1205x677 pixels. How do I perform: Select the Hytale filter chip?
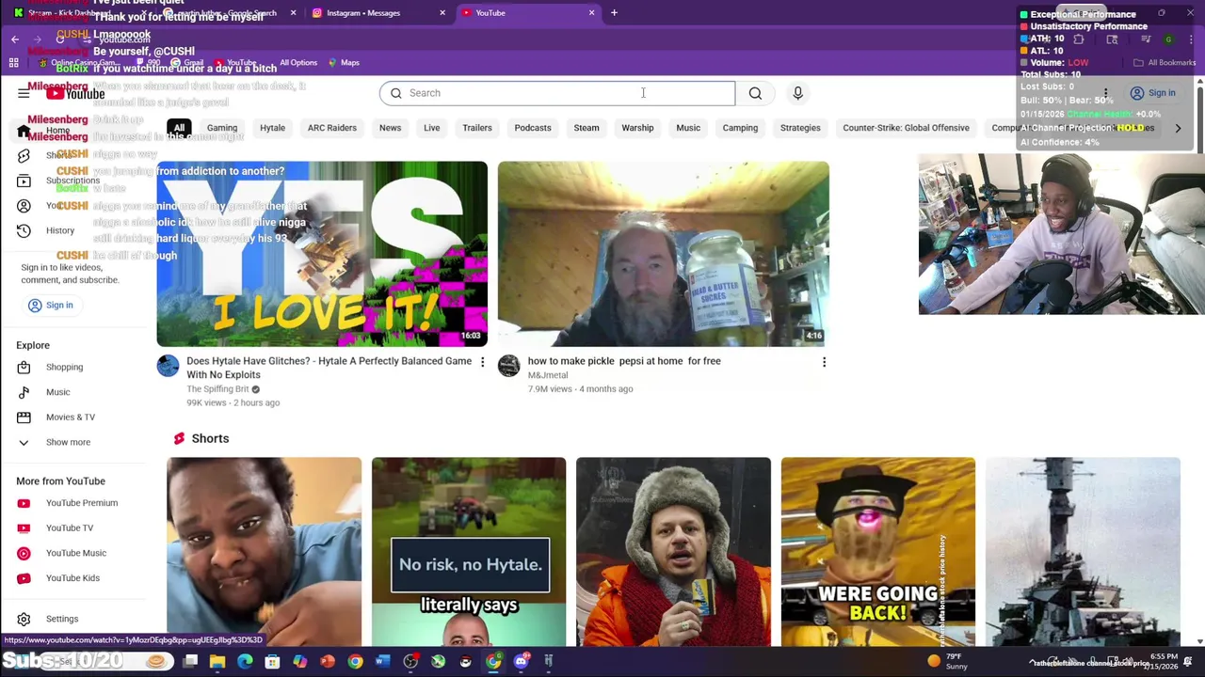click(x=272, y=128)
